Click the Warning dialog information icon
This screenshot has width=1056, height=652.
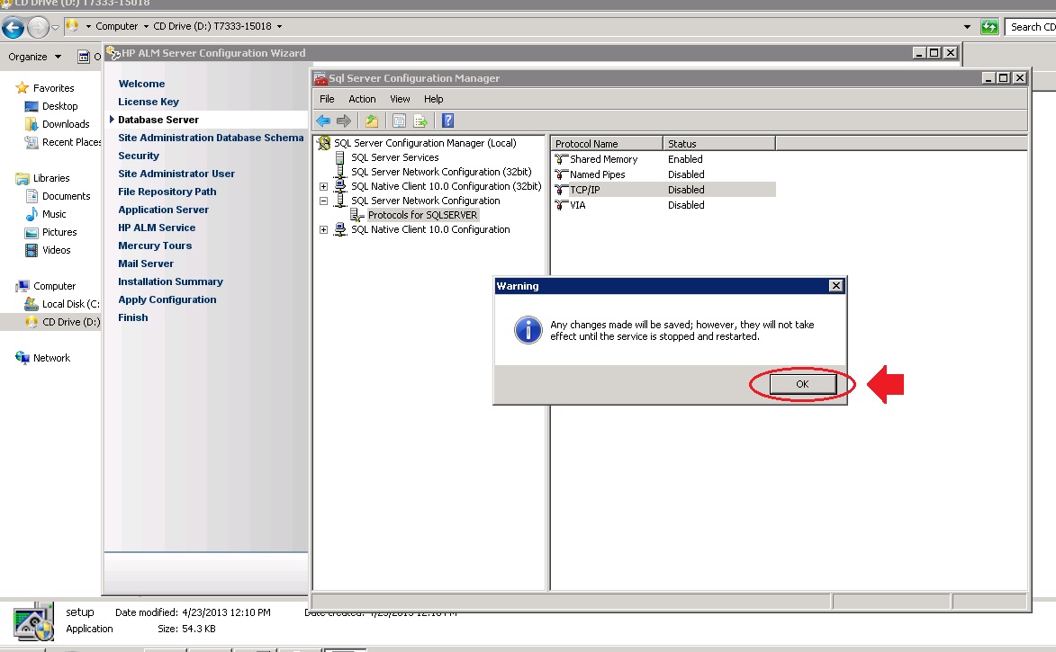528,330
